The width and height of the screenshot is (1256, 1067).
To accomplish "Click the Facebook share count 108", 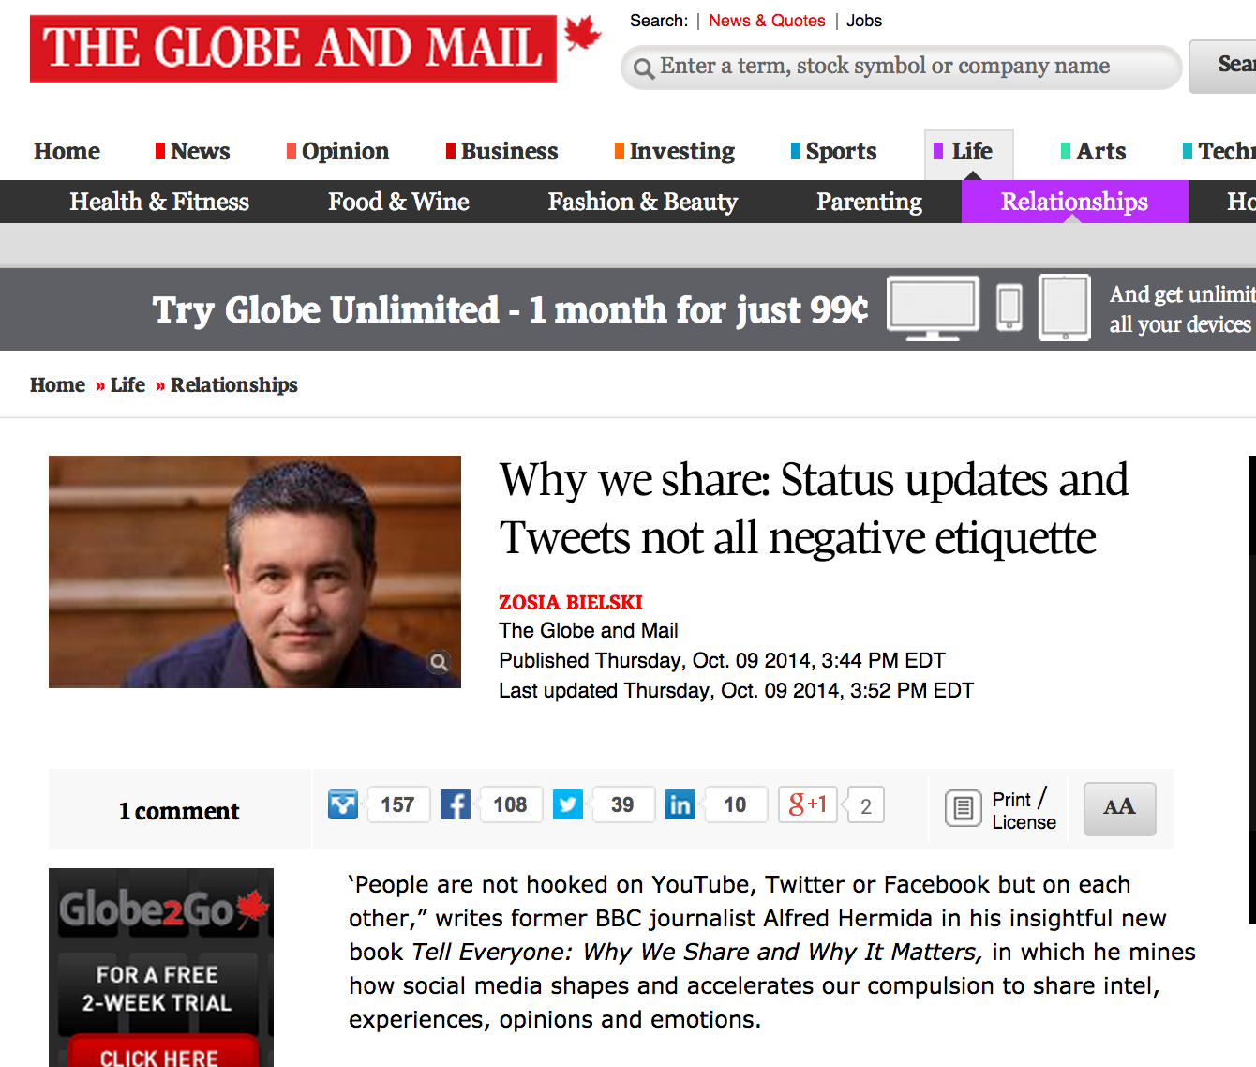I will 511,804.
